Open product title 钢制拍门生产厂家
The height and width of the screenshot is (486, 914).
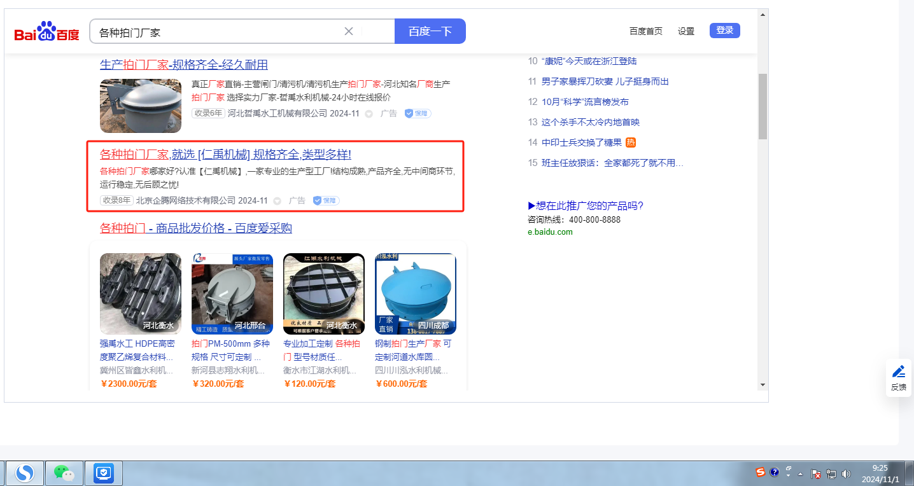coord(414,351)
